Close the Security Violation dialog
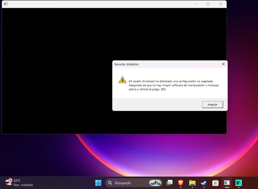The width and height of the screenshot is (258, 189). pyautogui.click(x=223, y=64)
